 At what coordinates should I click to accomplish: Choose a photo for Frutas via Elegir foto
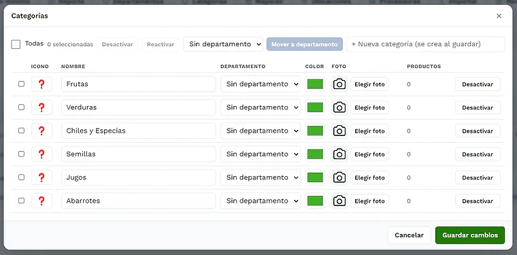[x=369, y=84]
